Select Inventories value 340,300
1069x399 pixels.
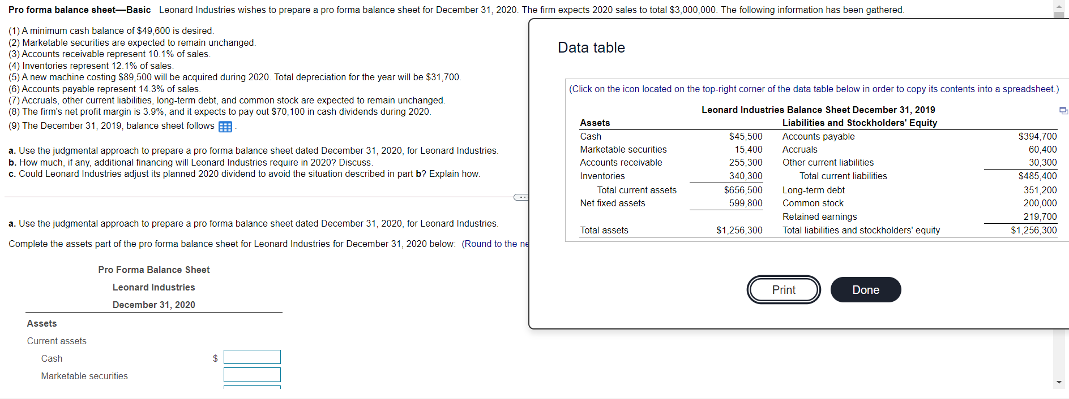coord(746,176)
